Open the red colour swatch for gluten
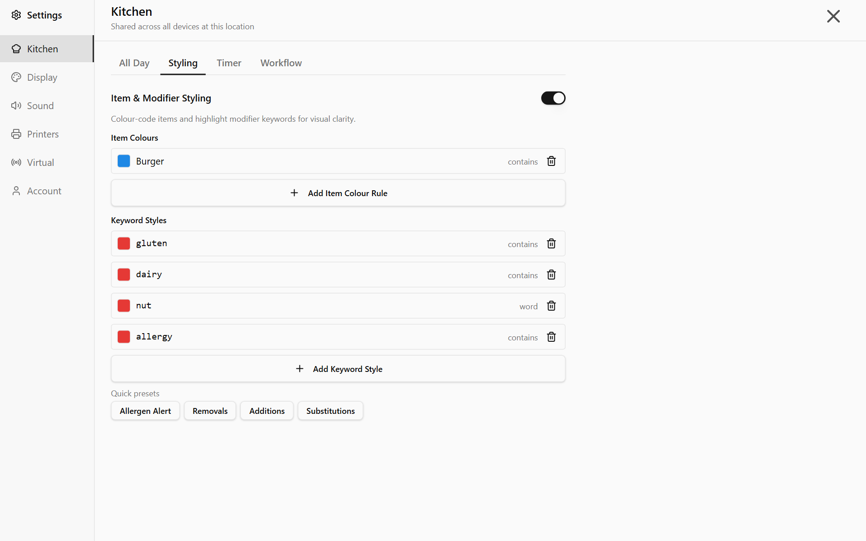 pos(124,243)
